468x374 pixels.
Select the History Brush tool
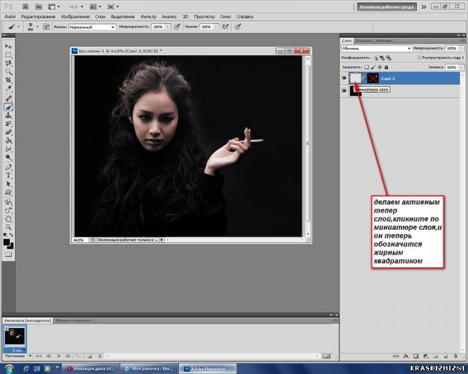pos(8,124)
